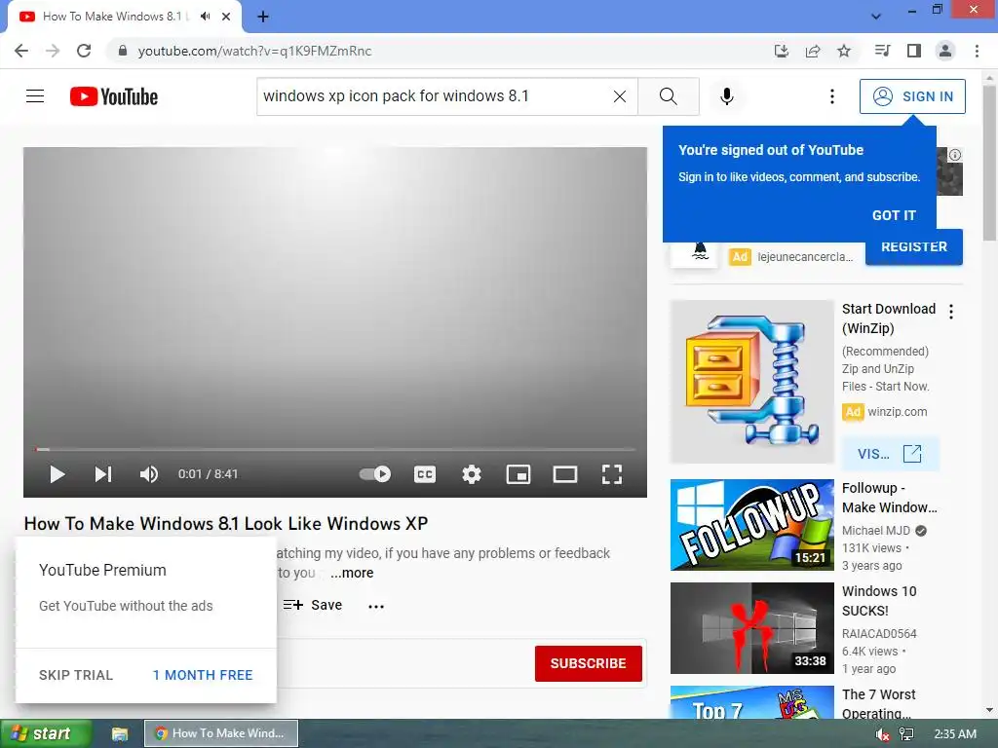This screenshot has height=748, width=998.
Task: Play the video
Action: click(58, 474)
